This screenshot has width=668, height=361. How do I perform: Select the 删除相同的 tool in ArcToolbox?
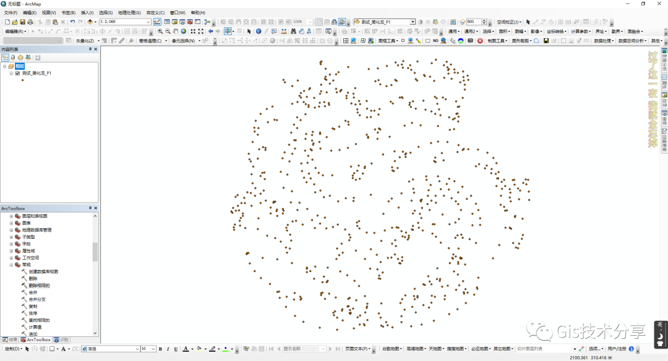39,286
